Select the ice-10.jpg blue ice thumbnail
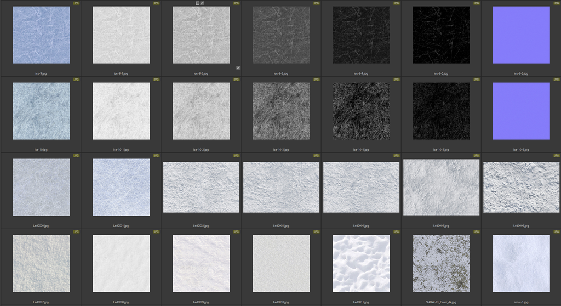 [41, 111]
